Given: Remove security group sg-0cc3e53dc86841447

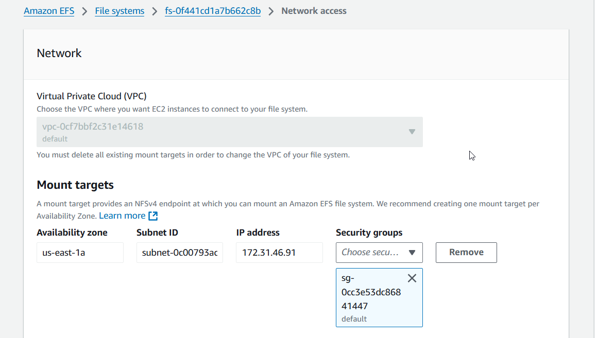Looking at the screenshot, I should 412,278.
